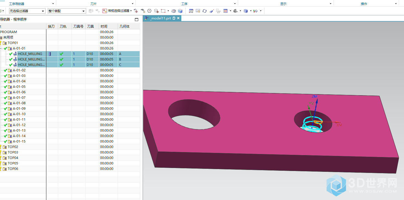Select the A-01-07 program group
The image size is (404, 200).
pyautogui.click(x=19, y=98)
